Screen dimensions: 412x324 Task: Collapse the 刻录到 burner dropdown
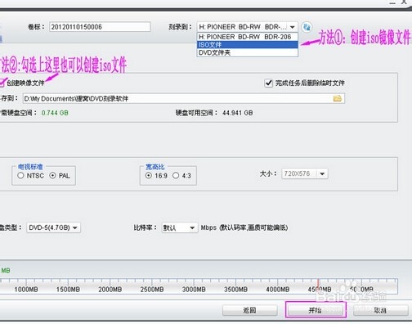(x=293, y=27)
